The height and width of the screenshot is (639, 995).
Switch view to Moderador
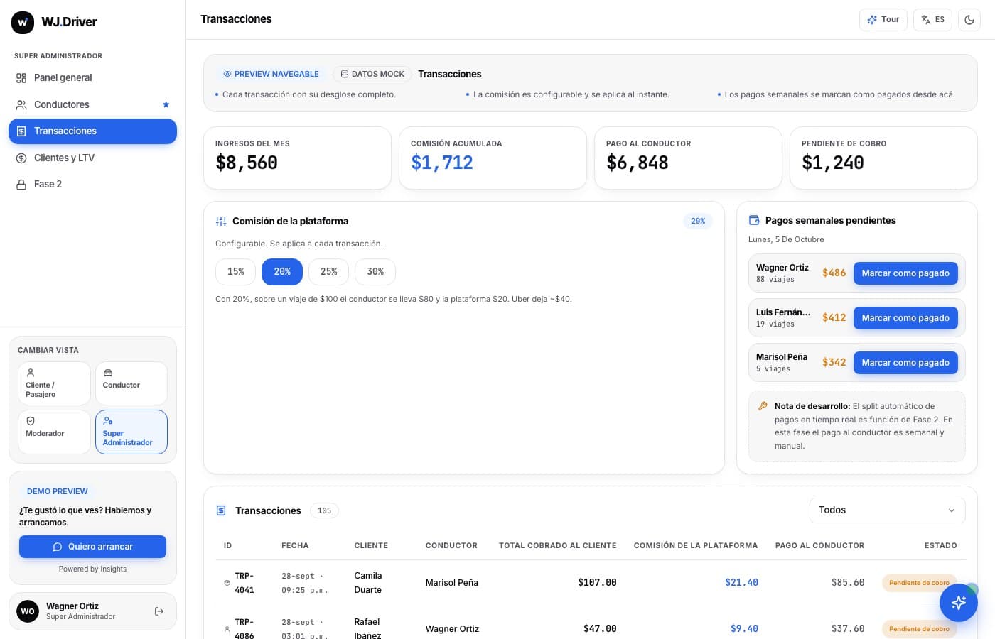(x=54, y=432)
